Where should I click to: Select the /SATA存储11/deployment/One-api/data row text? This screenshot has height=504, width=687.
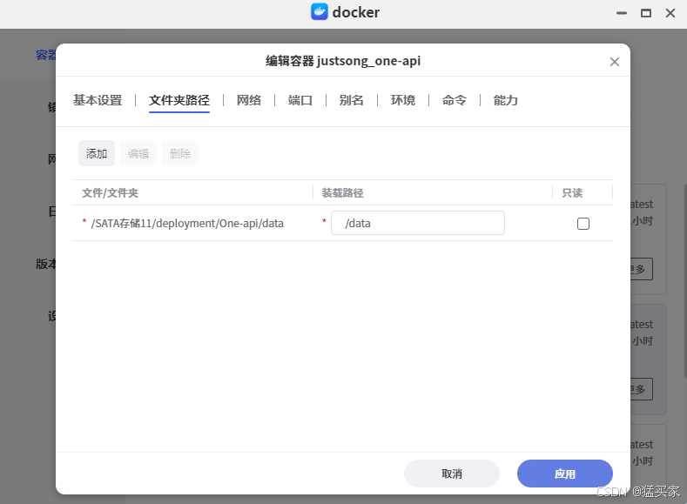tap(187, 224)
